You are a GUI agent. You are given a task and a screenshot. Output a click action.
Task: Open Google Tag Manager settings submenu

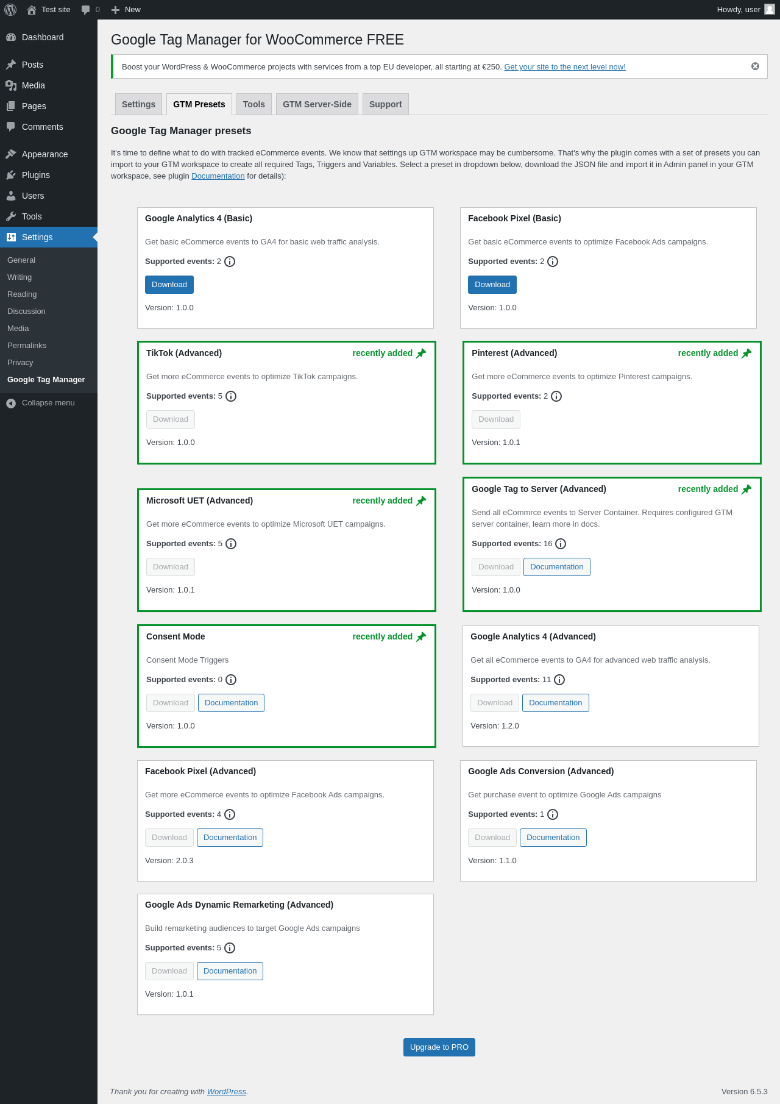click(49, 380)
